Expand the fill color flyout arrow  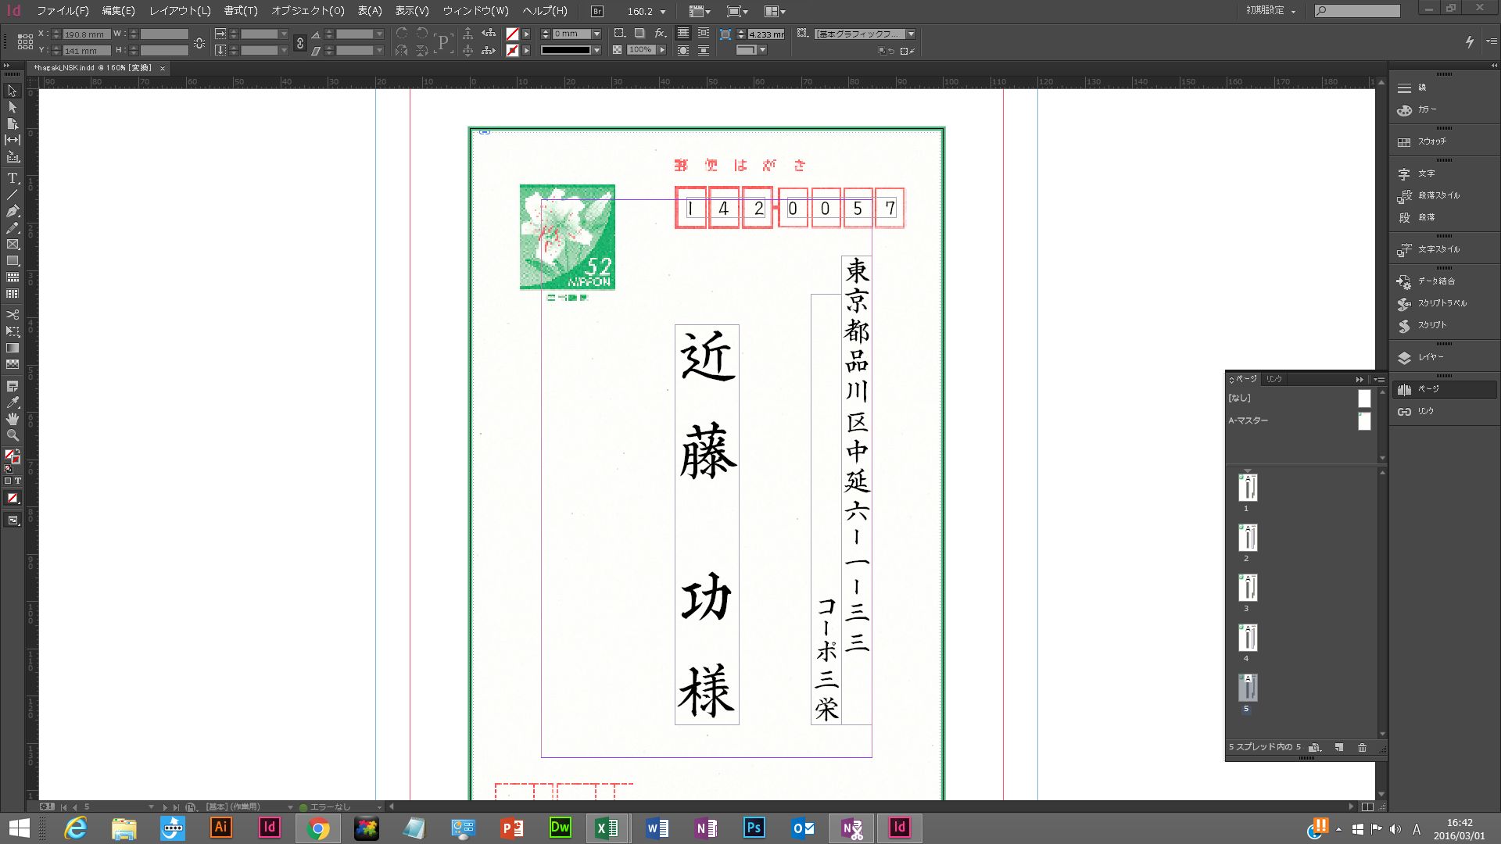(526, 34)
